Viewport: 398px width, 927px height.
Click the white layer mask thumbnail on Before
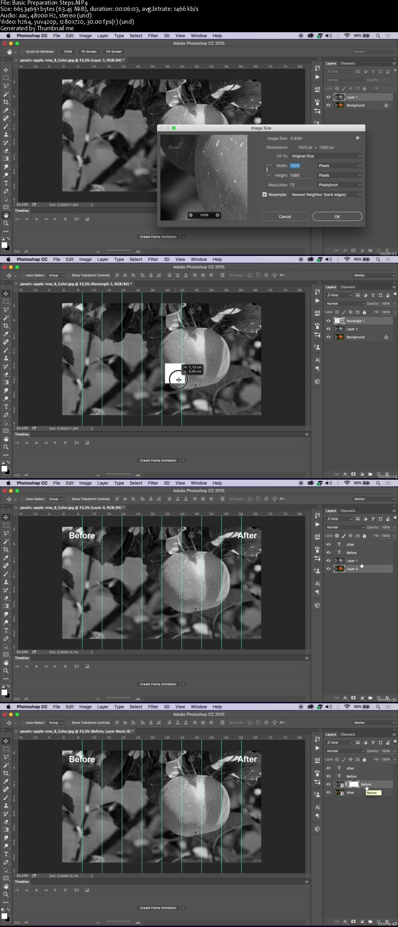[354, 784]
